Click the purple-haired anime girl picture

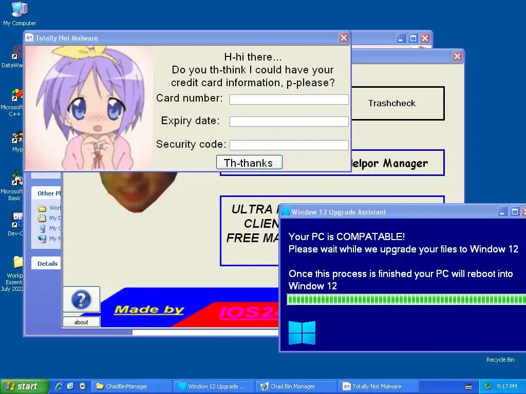pyautogui.click(x=89, y=108)
